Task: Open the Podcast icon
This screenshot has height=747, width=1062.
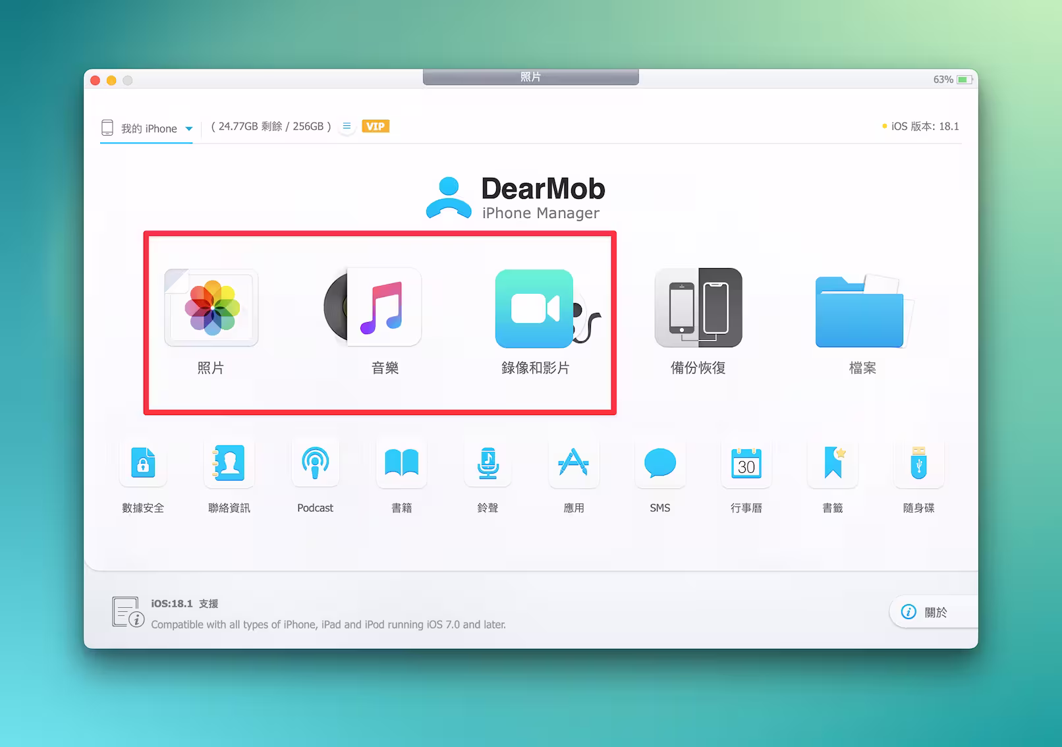Action: 315,463
